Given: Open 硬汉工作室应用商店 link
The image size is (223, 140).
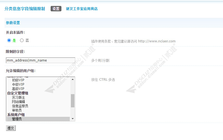Looking at the screenshot, I should coord(82,9).
